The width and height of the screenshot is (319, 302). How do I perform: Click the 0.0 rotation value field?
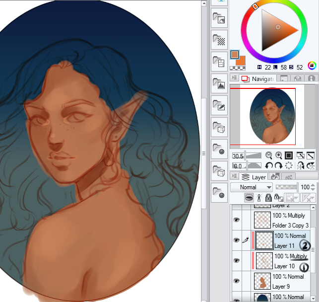(239, 166)
